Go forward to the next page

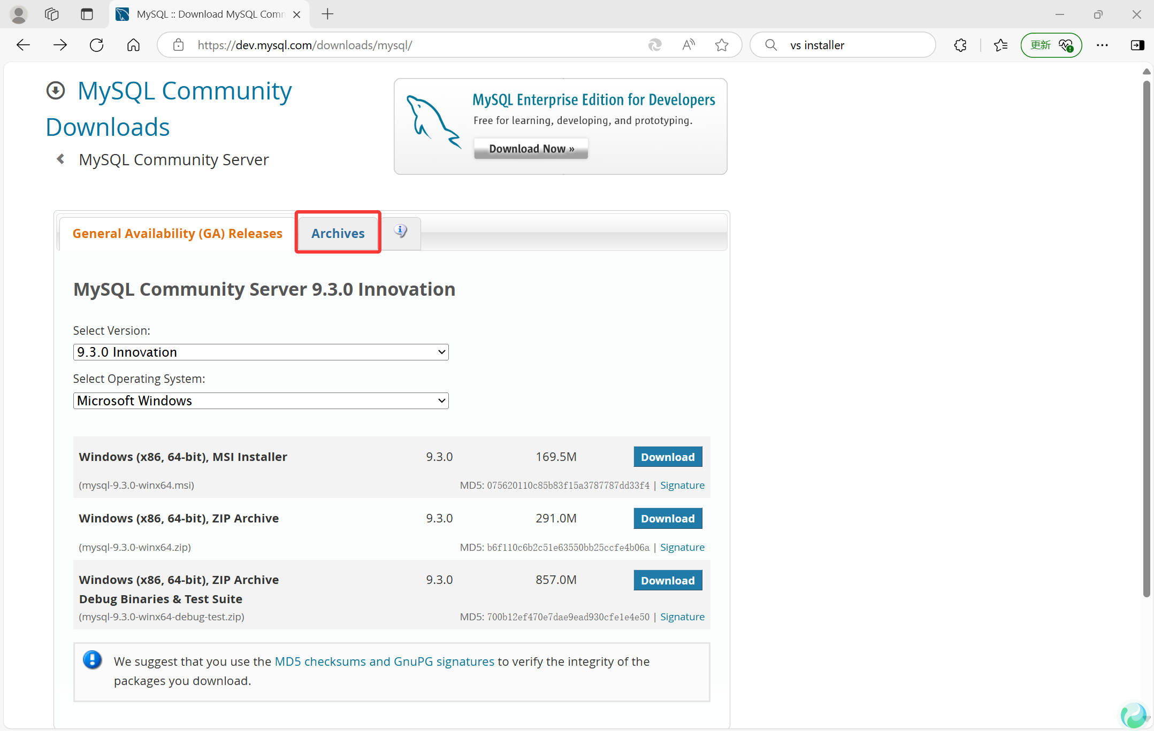(60, 45)
